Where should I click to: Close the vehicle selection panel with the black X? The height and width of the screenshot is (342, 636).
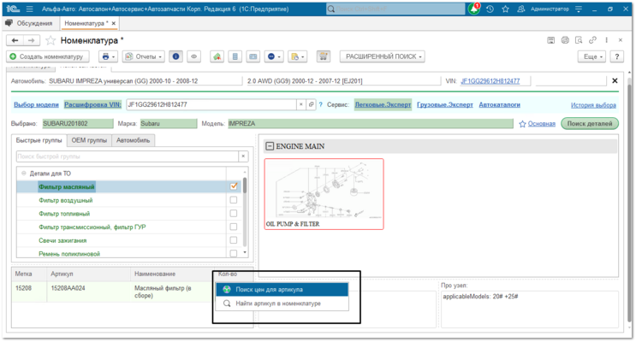(615, 80)
